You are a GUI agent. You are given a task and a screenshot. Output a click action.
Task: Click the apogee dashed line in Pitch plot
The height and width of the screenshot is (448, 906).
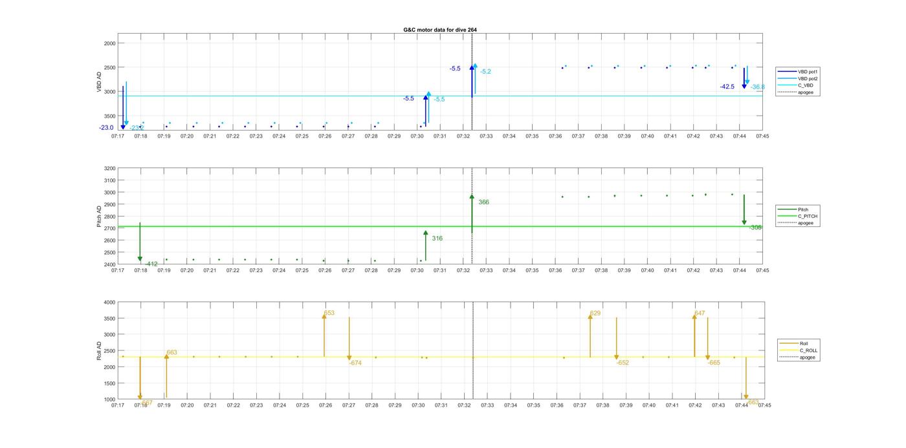[x=472, y=216]
